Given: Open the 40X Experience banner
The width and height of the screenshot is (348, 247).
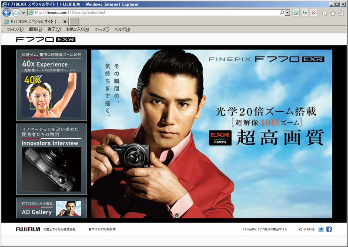Looking at the screenshot, I should [51, 85].
